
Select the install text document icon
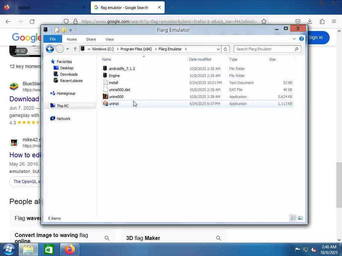[x=106, y=83]
